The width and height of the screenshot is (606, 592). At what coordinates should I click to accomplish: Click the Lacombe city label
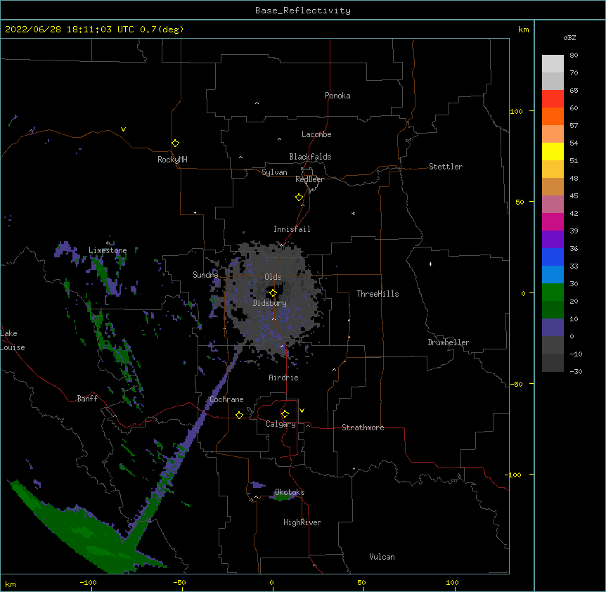pyautogui.click(x=316, y=134)
